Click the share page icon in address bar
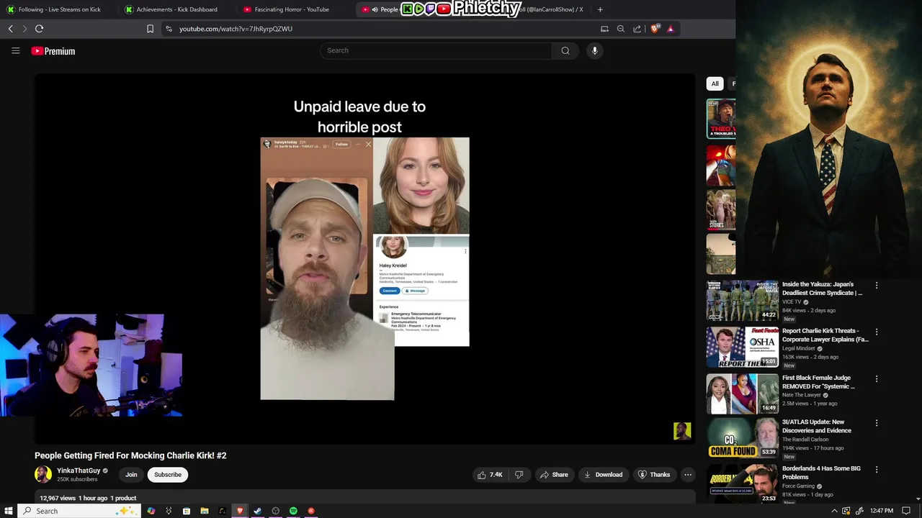This screenshot has width=922, height=518. [x=637, y=29]
